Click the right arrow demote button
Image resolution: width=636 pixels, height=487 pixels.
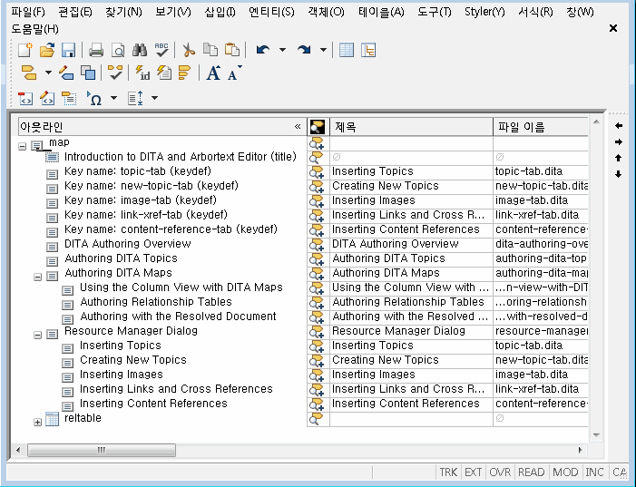[x=618, y=141]
